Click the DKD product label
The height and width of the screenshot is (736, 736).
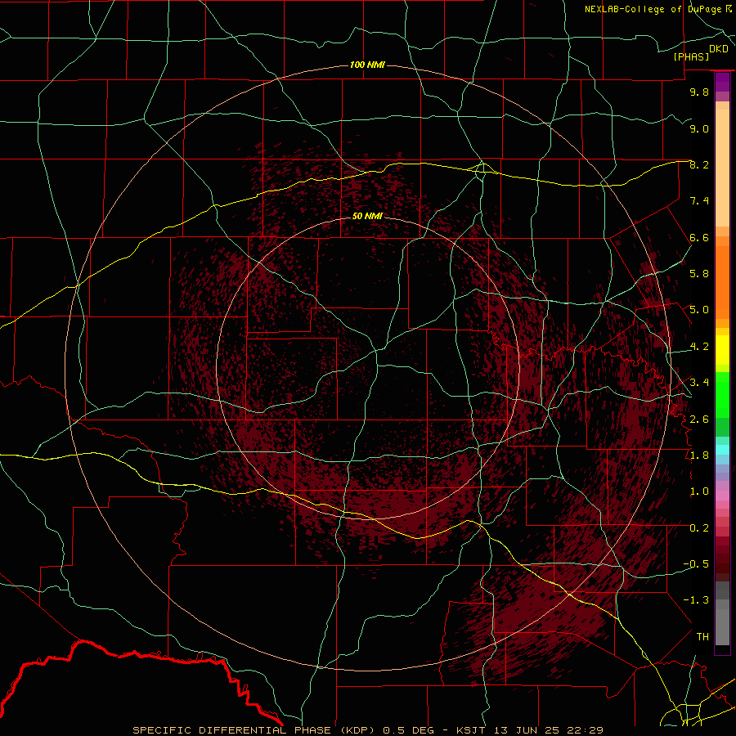pyautogui.click(x=719, y=49)
